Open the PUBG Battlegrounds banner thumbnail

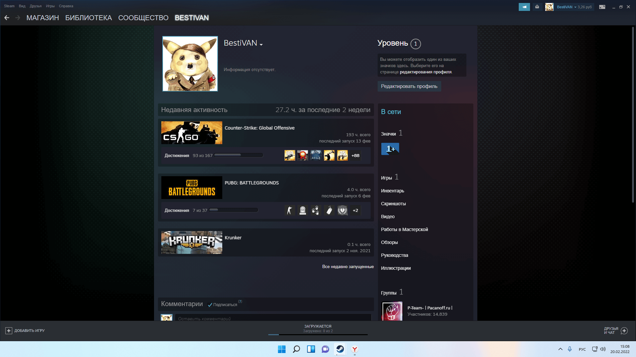tap(192, 187)
